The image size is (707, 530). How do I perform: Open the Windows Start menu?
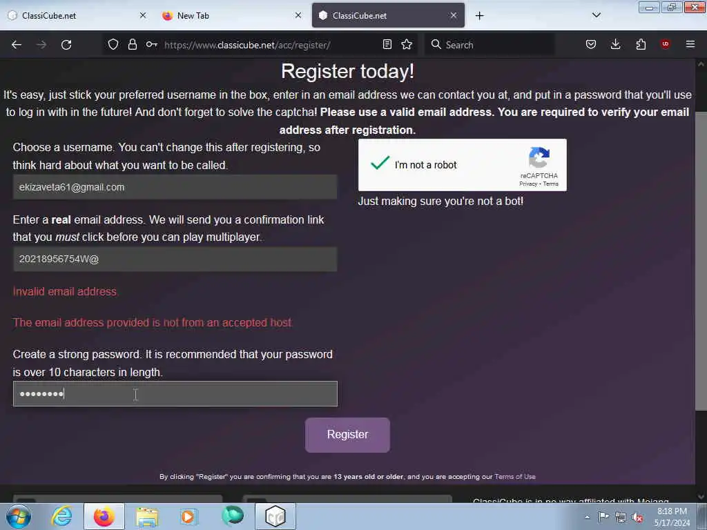tap(19, 516)
